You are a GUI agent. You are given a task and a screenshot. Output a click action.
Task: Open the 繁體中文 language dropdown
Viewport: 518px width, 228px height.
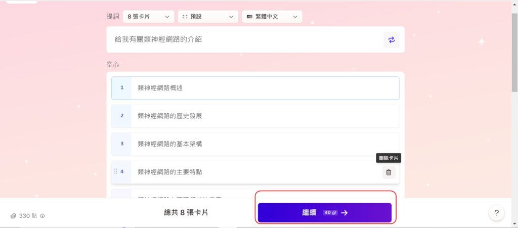point(272,17)
